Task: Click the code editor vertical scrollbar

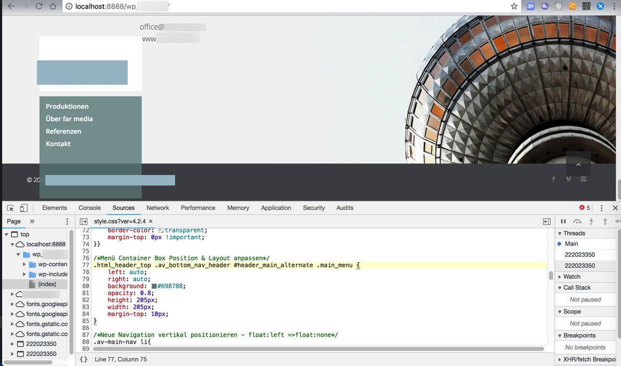Action: 551,276
